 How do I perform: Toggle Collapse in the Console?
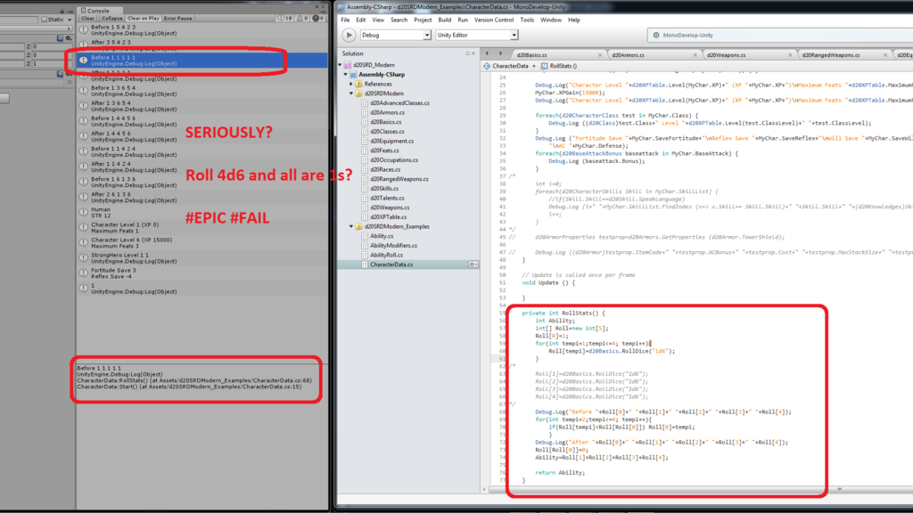(x=111, y=19)
